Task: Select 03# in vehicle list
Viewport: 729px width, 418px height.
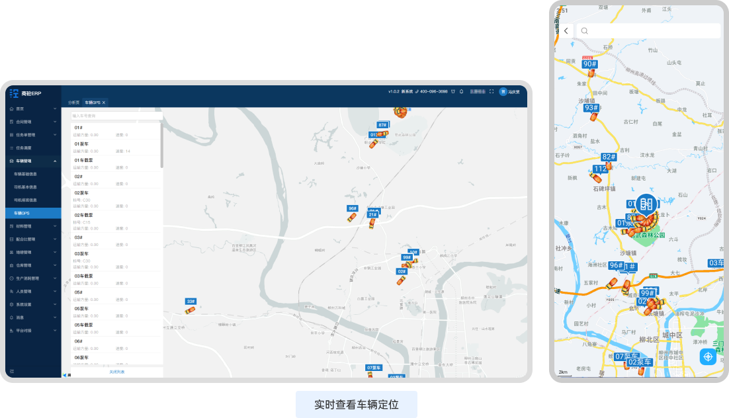Action: (116, 240)
